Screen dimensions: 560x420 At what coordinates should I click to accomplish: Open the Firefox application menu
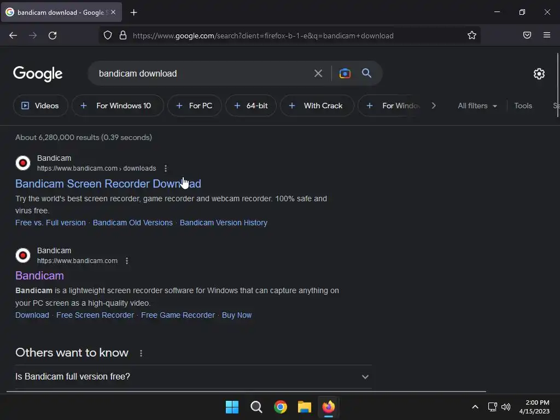point(546,35)
